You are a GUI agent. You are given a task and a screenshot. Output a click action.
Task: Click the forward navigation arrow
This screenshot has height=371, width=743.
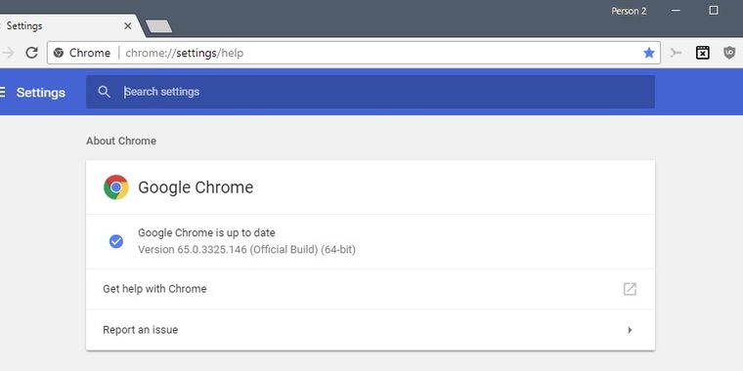point(8,53)
